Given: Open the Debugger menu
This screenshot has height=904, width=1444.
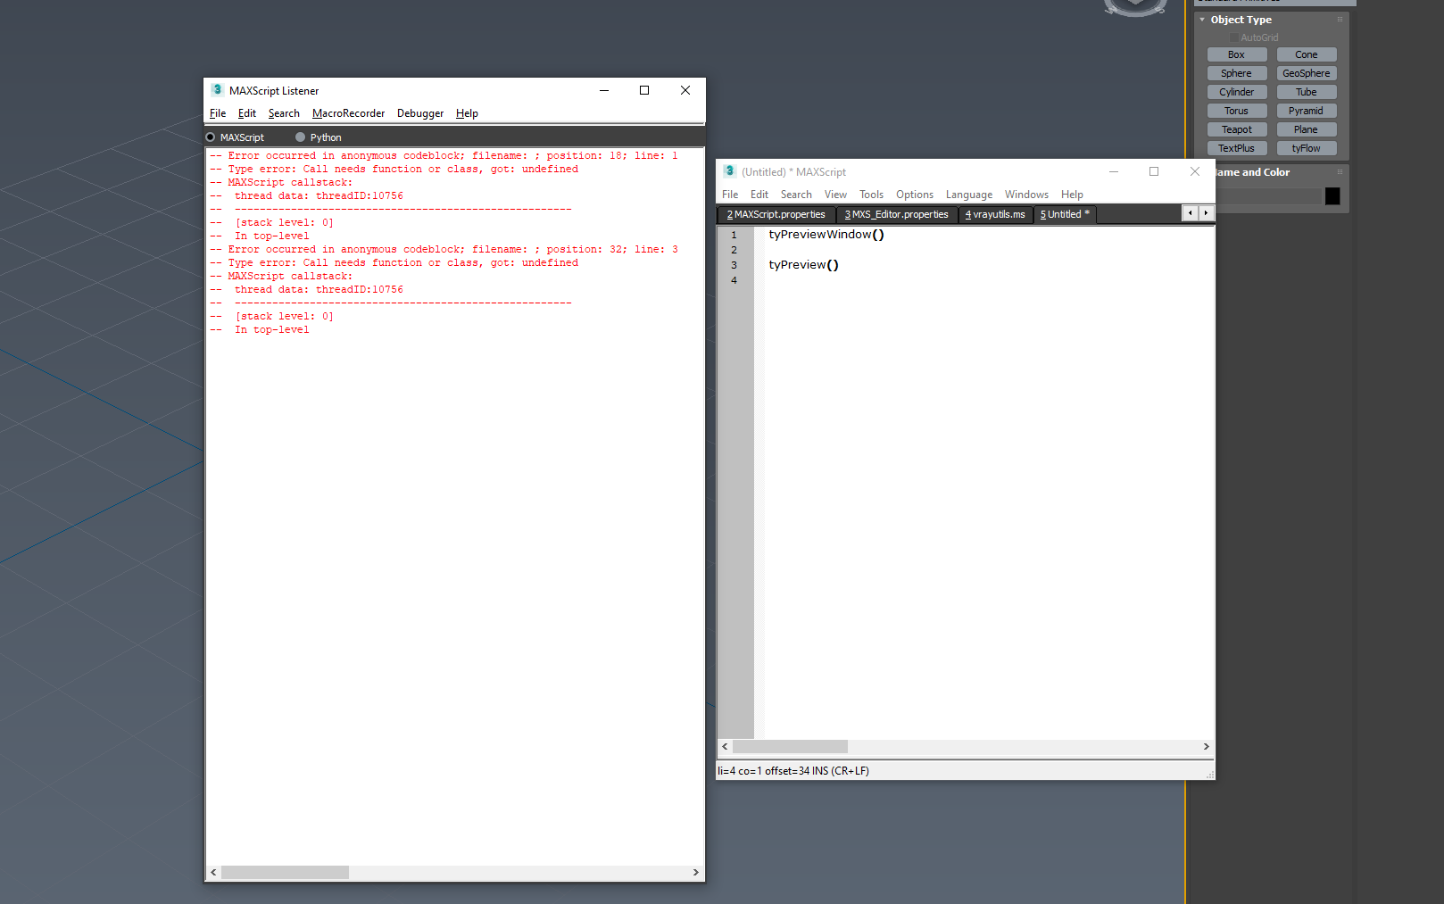Looking at the screenshot, I should [420, 113].
